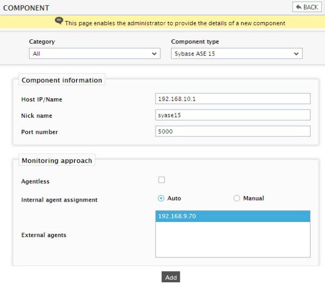Open the Component type dropdown
This screenshot has width=325, height=286.
pyautogui.click(x=237, y=54)
